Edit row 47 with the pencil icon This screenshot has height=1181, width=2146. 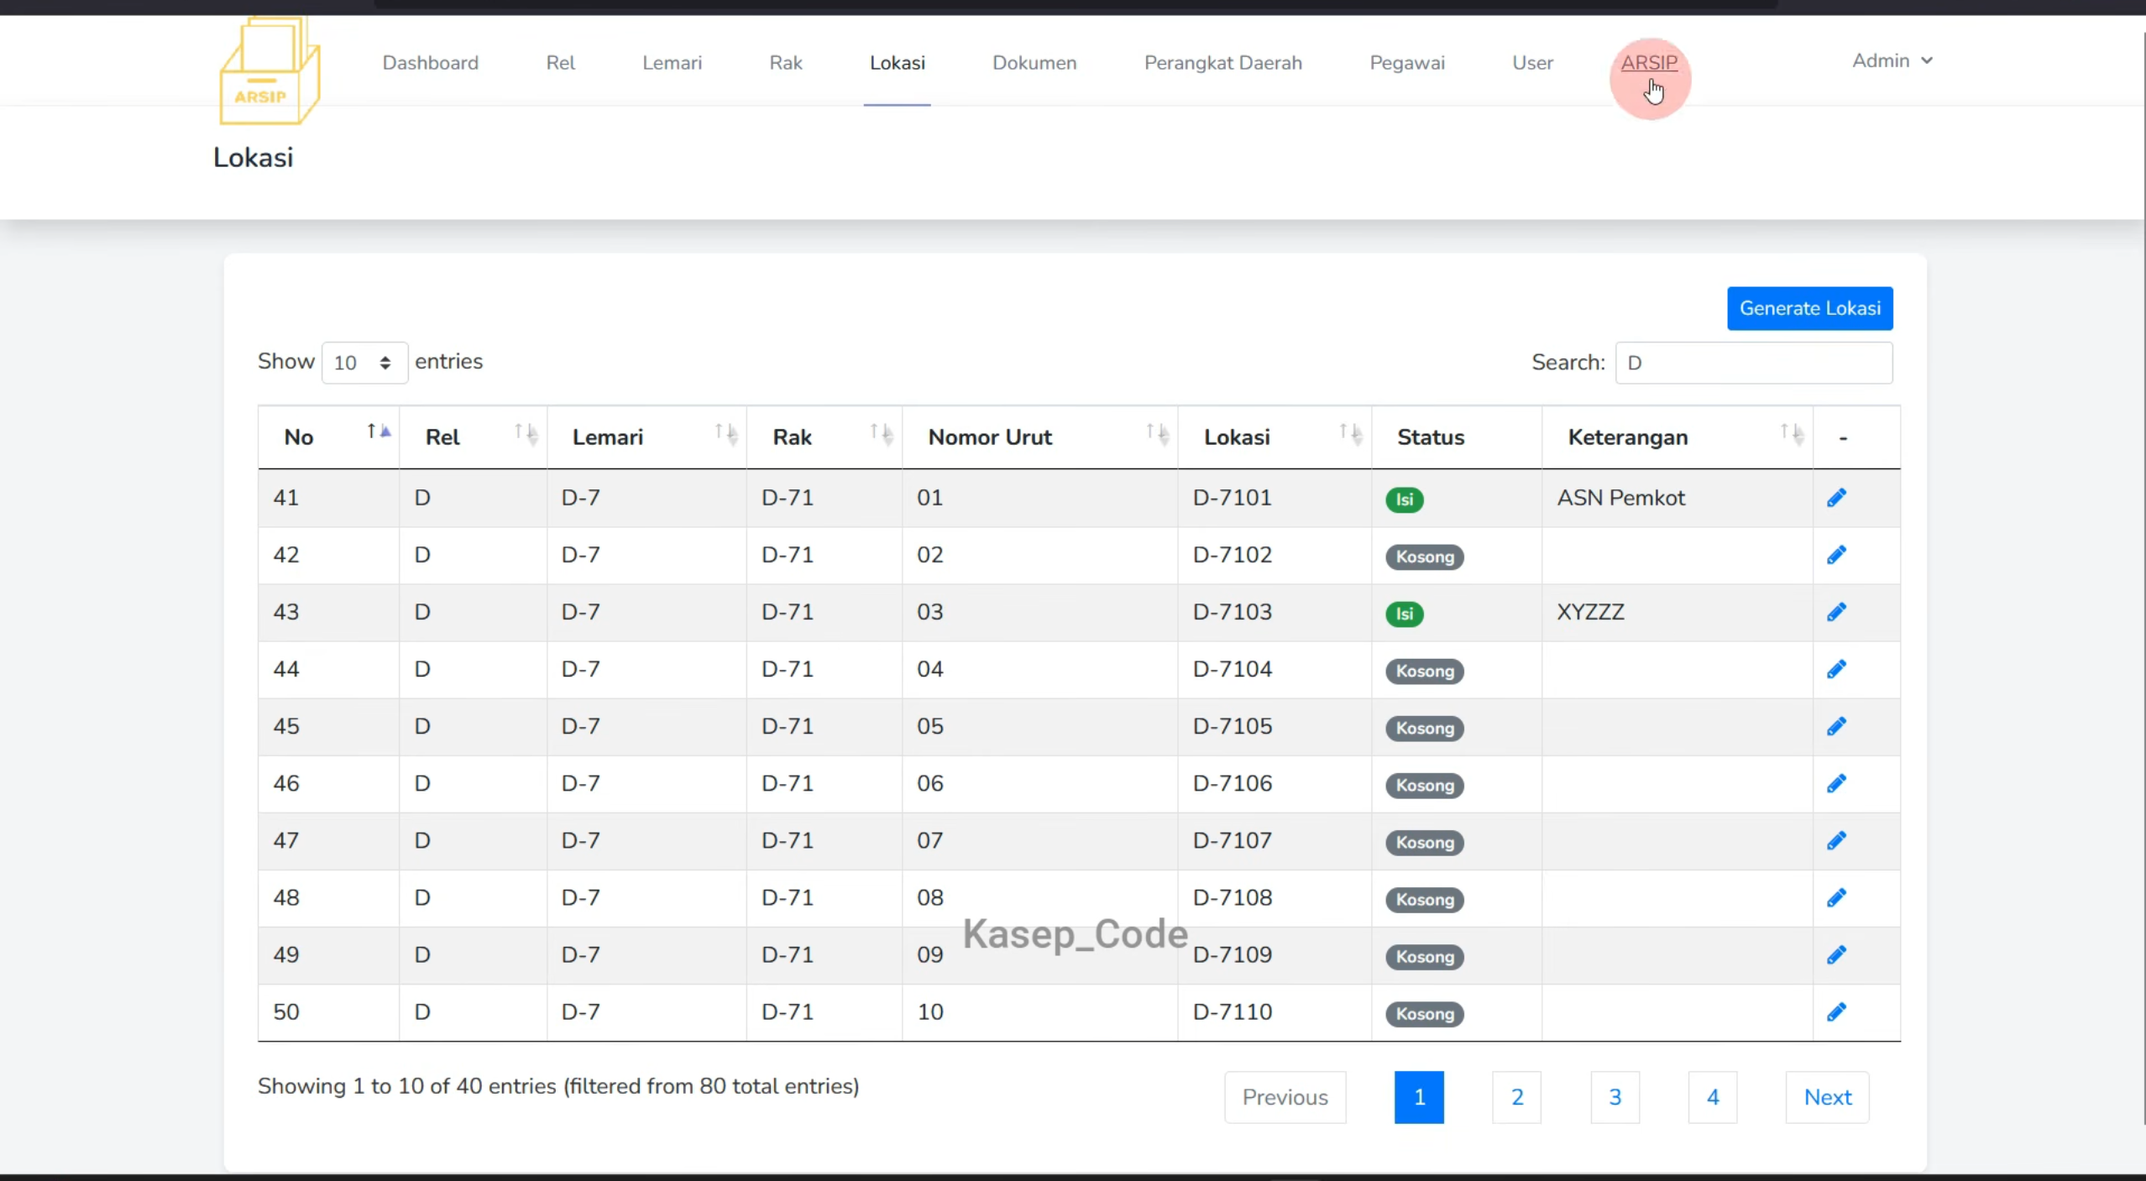click(1836, 840)
